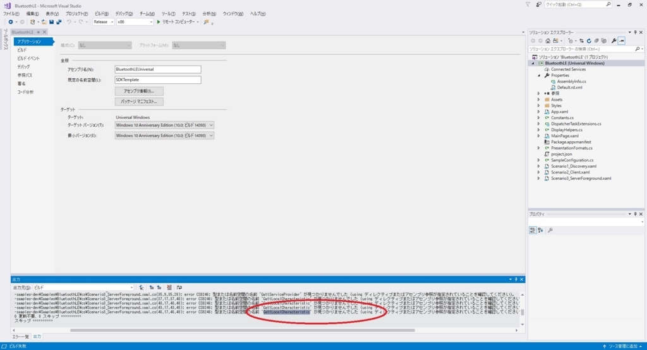
Task: Expand the Assets folder node
Action: pos(539,100)
